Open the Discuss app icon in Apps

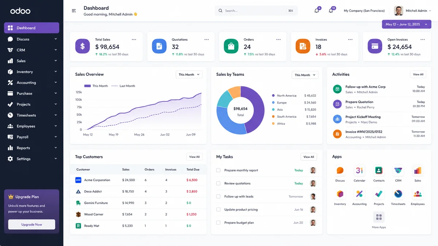[340, 171]
